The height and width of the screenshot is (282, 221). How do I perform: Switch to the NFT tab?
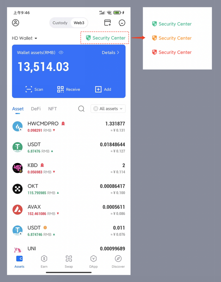pyautogui.click(x=53, y=109)
